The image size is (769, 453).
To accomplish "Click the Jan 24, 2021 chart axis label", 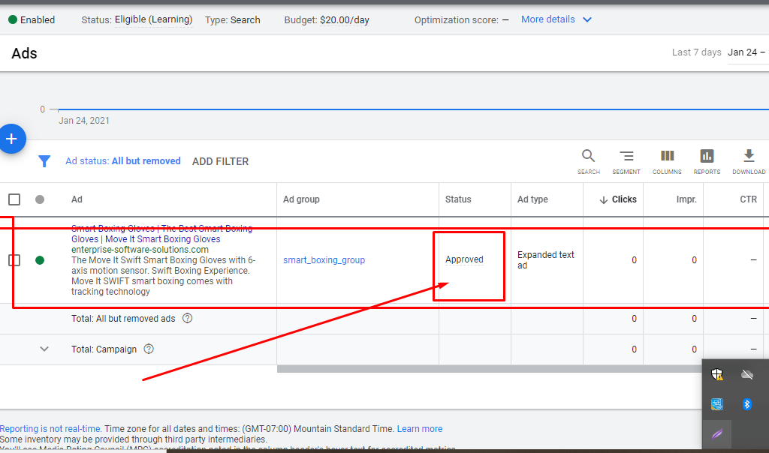I will (84, 121).
